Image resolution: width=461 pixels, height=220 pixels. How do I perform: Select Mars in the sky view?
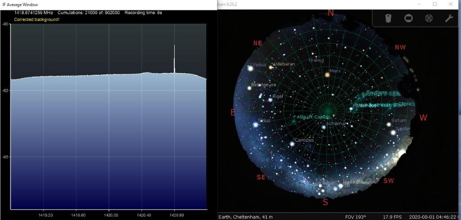tap(327, 74)
